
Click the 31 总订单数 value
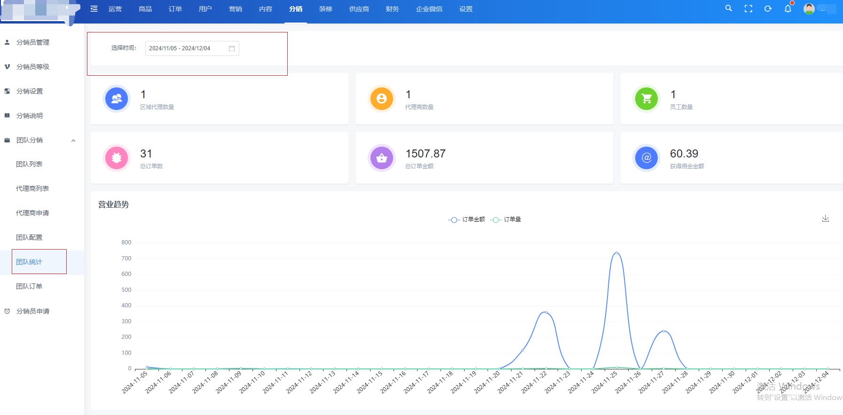coord(146,154)
